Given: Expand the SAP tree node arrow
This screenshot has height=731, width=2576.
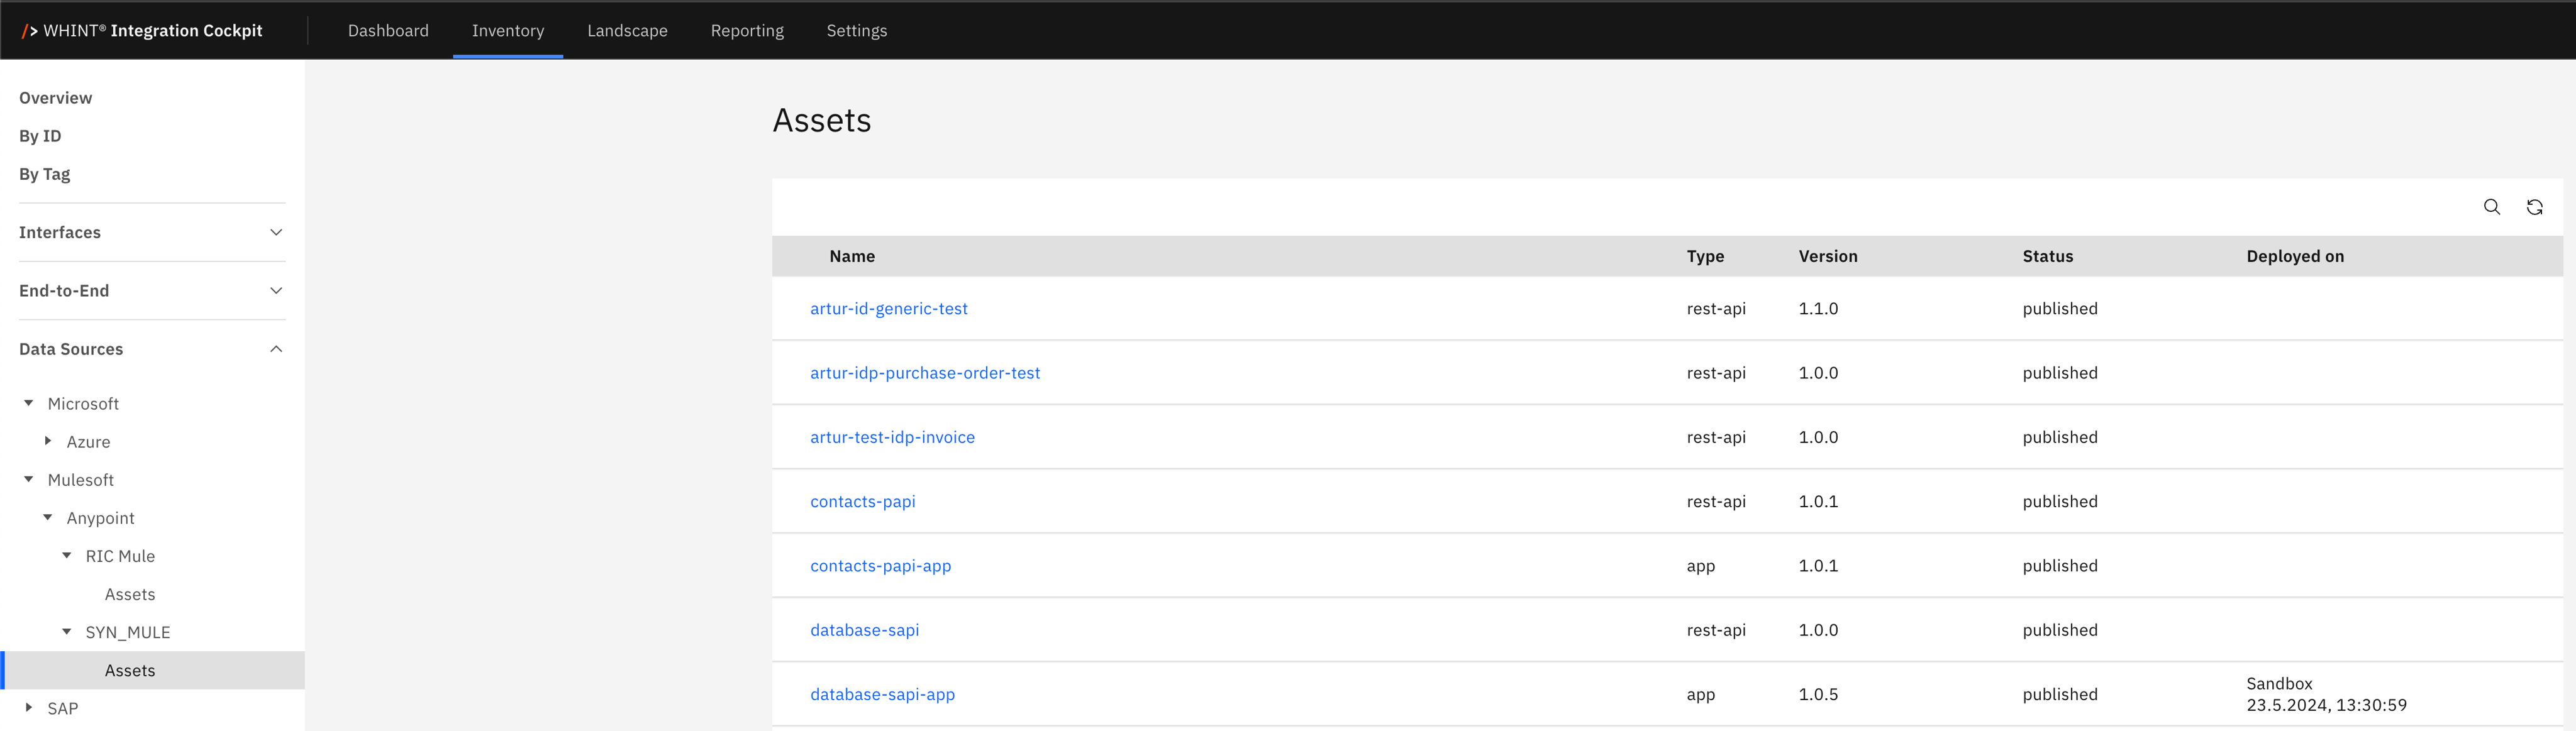Looking at the screenshot, I should [29, 707].
